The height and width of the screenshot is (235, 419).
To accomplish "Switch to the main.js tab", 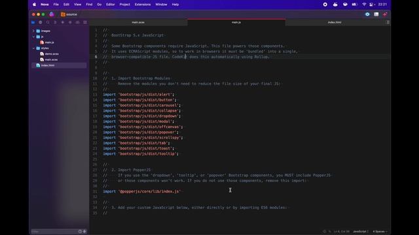I will [x=236, y=22].
